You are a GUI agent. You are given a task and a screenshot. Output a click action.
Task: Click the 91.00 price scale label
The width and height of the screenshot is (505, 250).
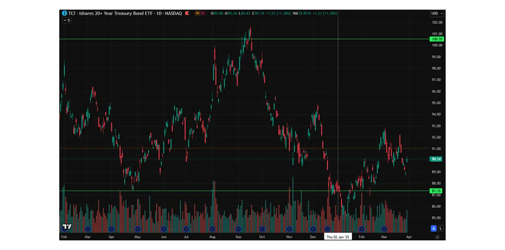coord(437,149)
